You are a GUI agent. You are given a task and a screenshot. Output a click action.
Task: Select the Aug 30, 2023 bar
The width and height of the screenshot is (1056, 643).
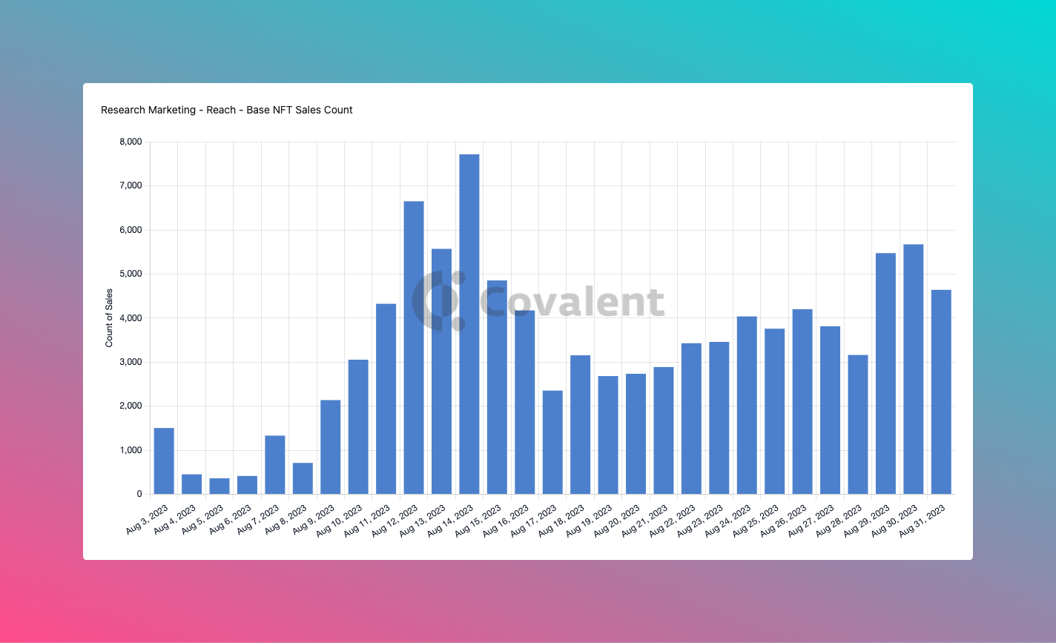914,369
